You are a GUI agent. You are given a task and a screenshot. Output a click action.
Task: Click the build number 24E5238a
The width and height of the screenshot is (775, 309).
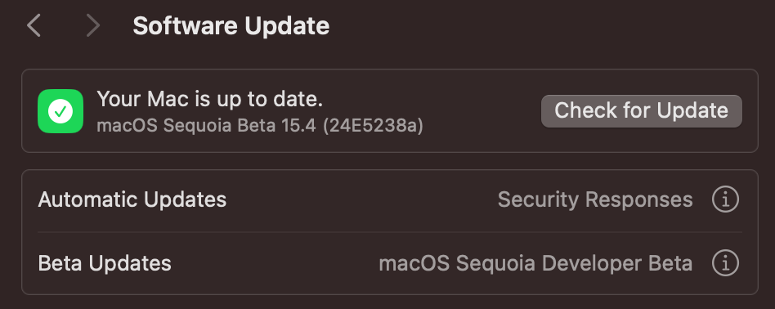[x=373, y=126]
